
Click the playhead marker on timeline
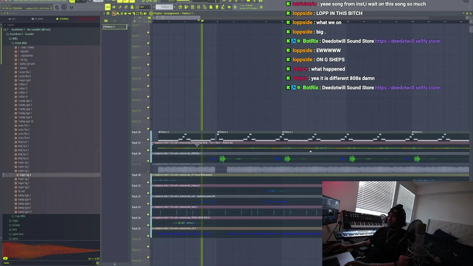(x=202, y=21)
